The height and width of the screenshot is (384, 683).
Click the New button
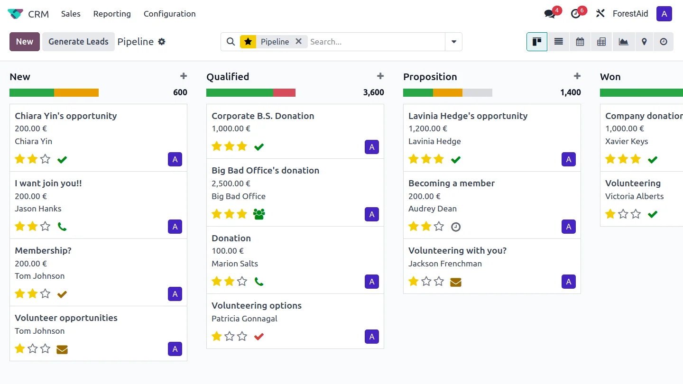[25, 42]
